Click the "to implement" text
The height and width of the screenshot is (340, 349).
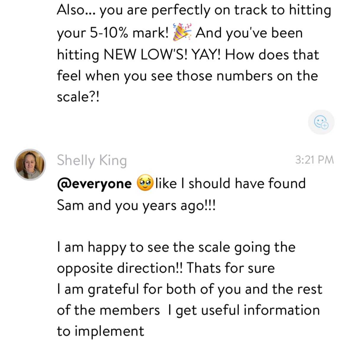[x=100, y=331]
